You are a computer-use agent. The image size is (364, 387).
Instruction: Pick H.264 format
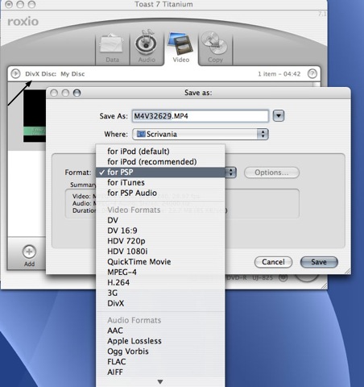tap(160, 282)
